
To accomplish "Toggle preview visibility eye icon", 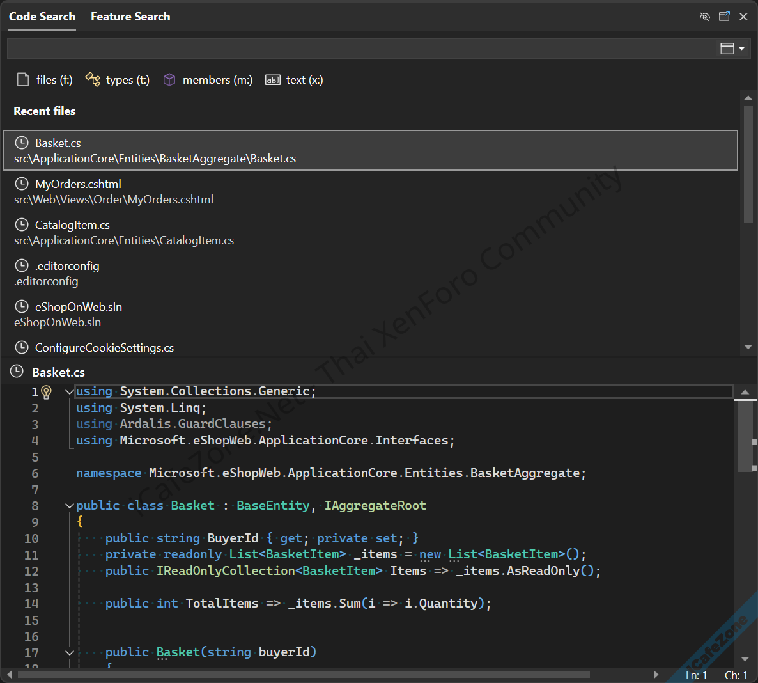I will click(704, 17).
